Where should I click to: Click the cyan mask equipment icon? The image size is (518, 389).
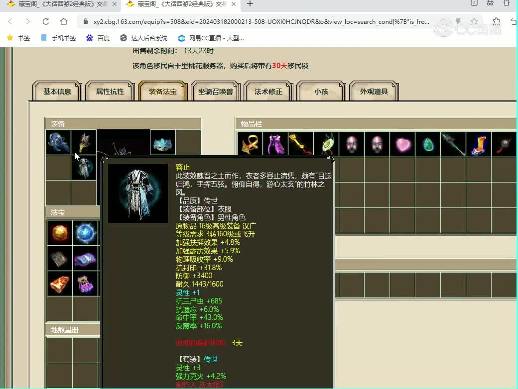pos(163,142)
